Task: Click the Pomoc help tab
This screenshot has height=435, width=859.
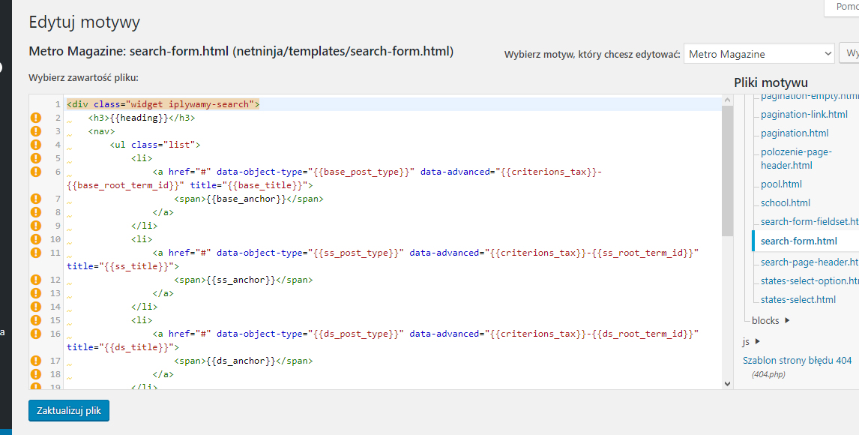Action: point(842,7)
